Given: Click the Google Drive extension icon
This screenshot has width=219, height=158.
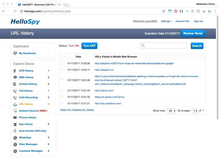Looking at the screenshot, I should pyautogui.click(x=210, y=11).
